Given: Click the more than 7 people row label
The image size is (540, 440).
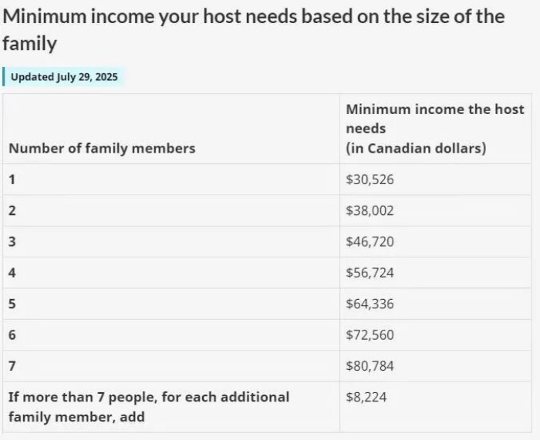Looking at the screenshot, I should [149, 407].
